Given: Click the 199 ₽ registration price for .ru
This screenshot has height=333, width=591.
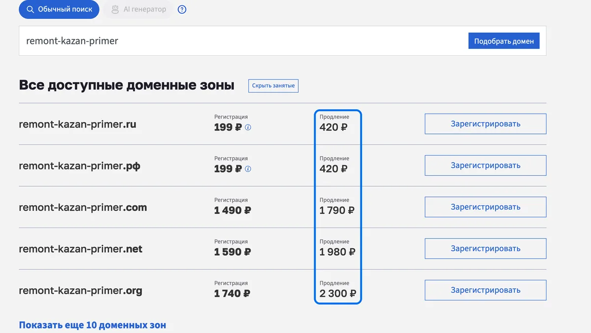Looking at the screenshot, I should click(x=228, y=128).
